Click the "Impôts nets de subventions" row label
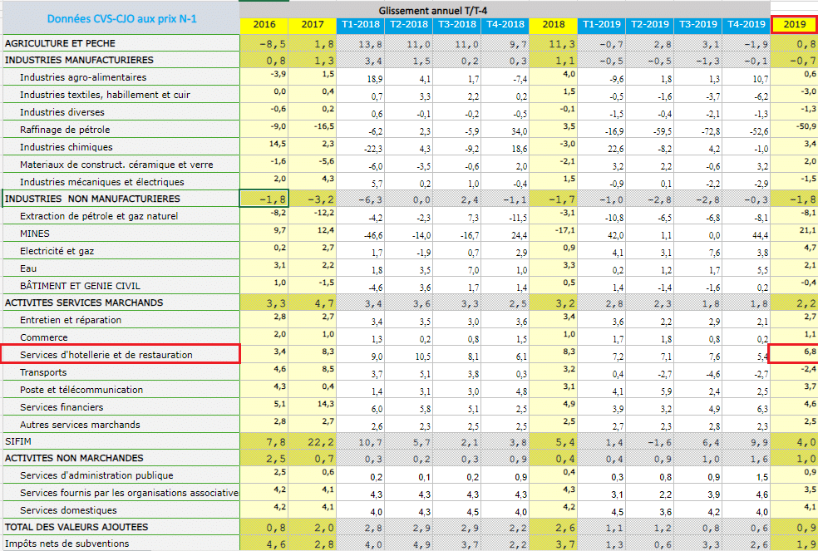Image resolution: width=818 pixels, height=551 pixels. pyautogui.click(x=67, y=544)
